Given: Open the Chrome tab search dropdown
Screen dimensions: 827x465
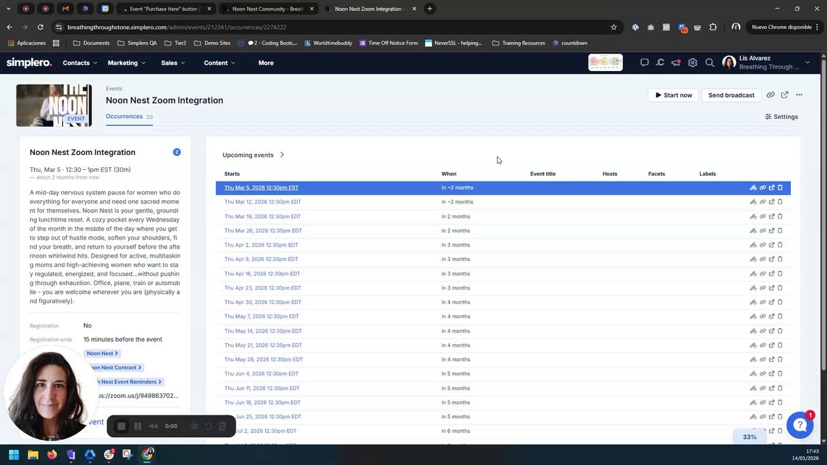Looking at the screenshot, I should tap(8, 8).
